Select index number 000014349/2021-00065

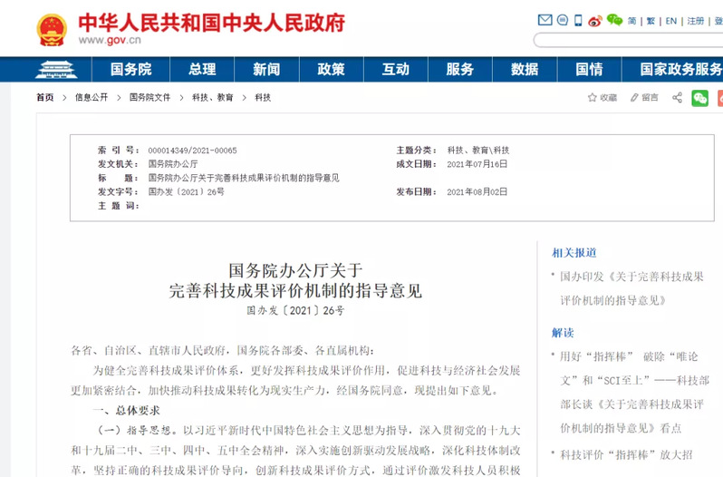click(x=192, y=151)
